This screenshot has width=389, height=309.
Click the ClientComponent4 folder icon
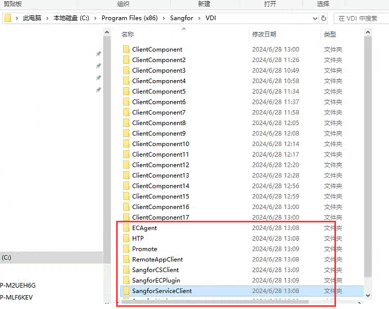click(126, 81)
